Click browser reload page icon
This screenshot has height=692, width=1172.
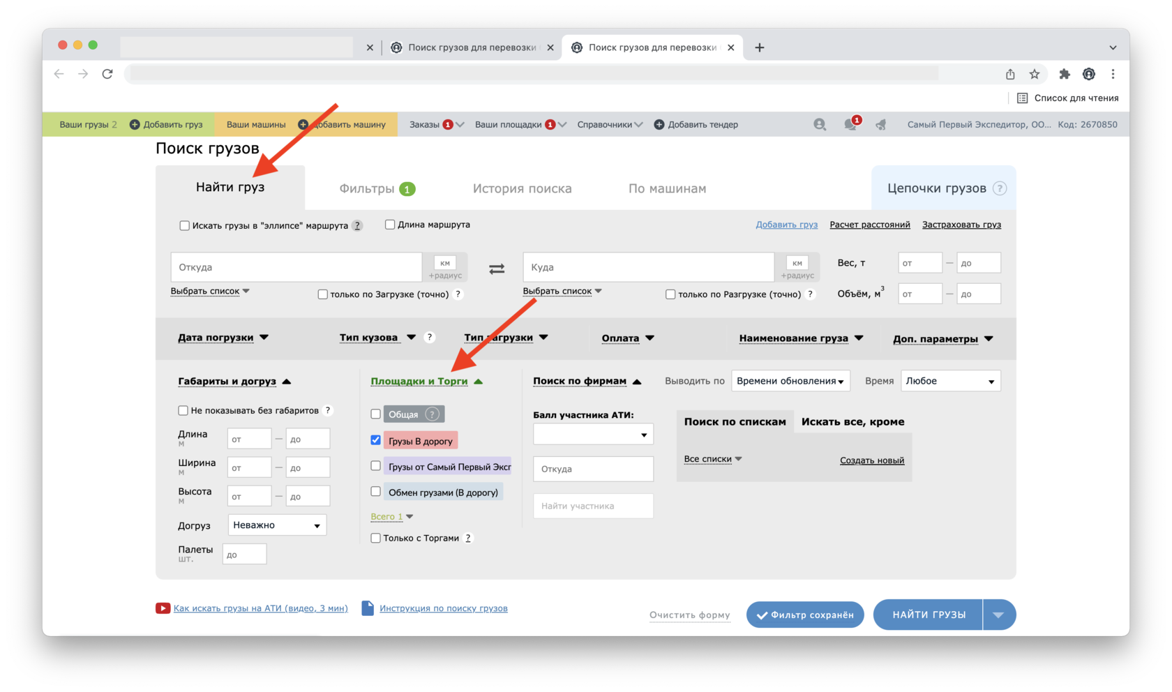107,74
